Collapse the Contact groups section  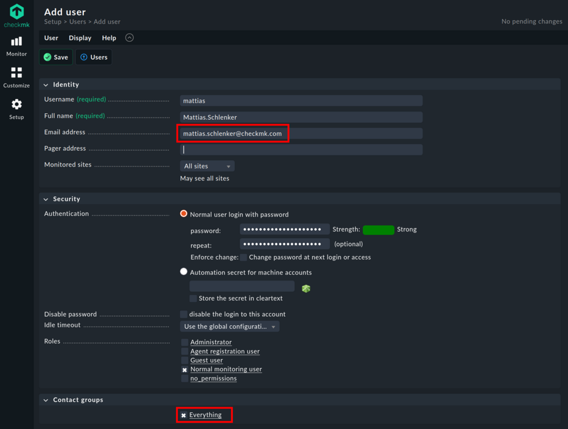45,399
